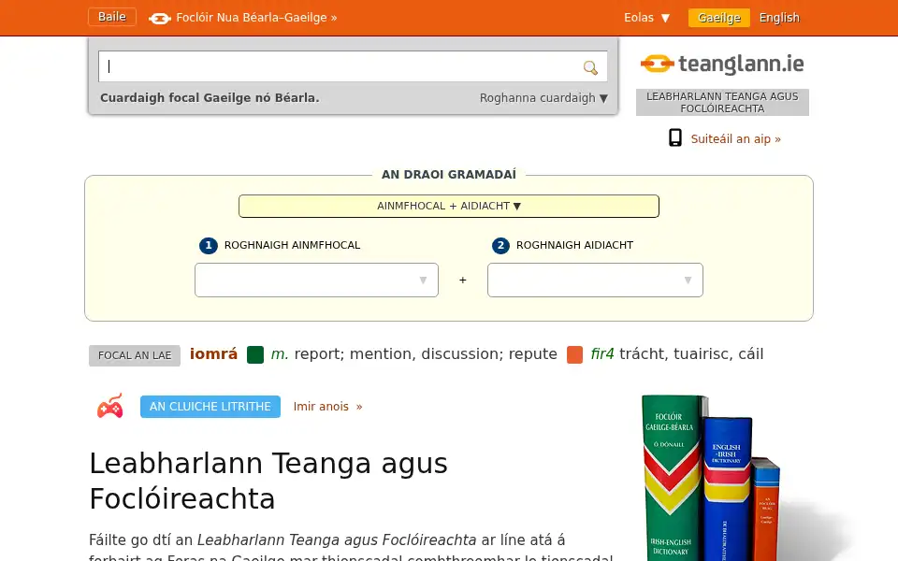The height and width of the screenshot is (561, 898).
Task: Click the teanglann.ie logo
Action: (x=722, y=64)
